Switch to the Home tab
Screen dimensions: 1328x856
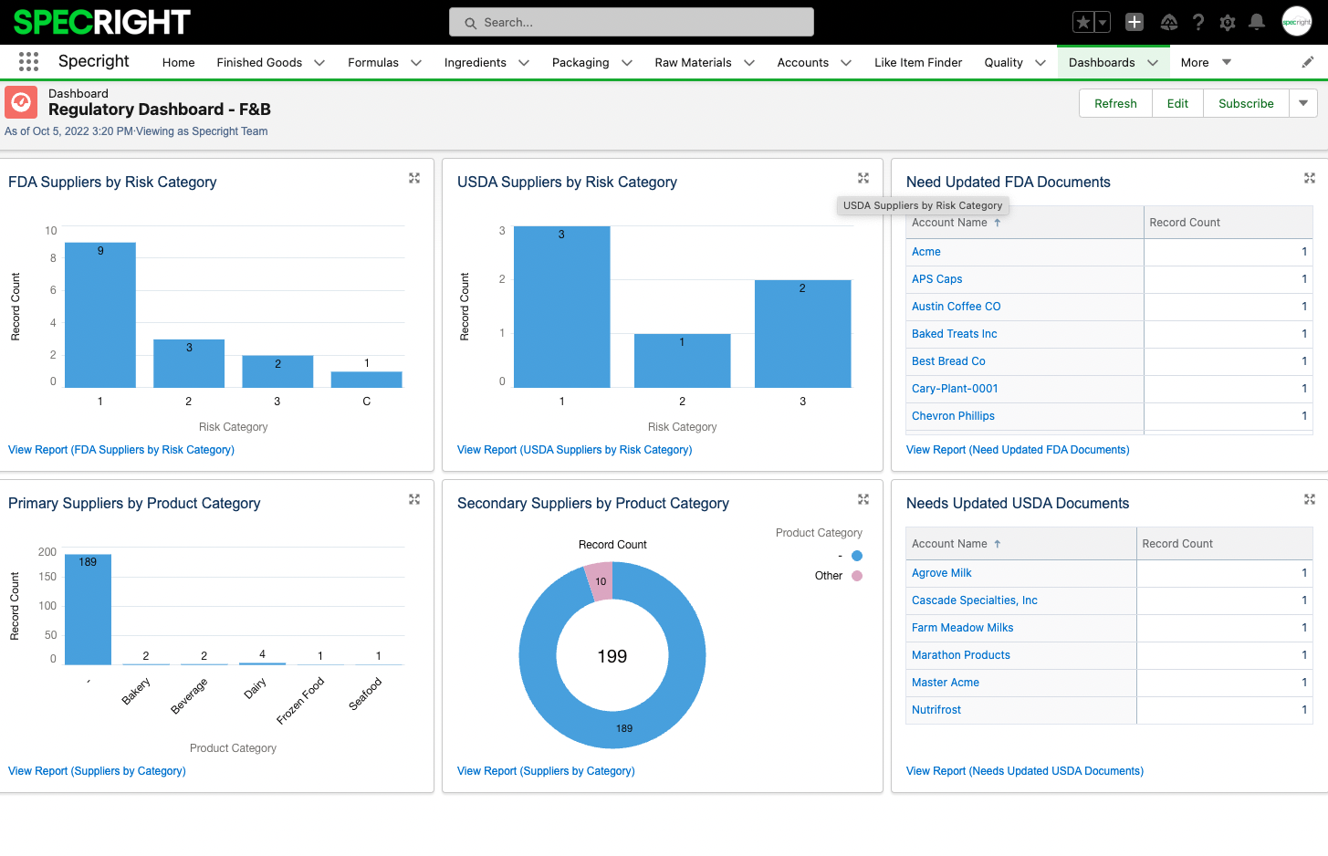tap(178, 62)
